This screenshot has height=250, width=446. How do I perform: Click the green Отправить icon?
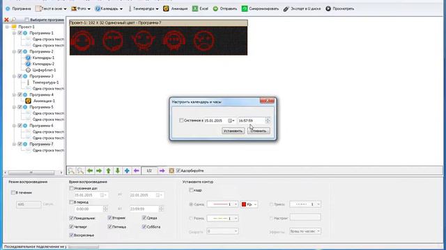point(215,9)
